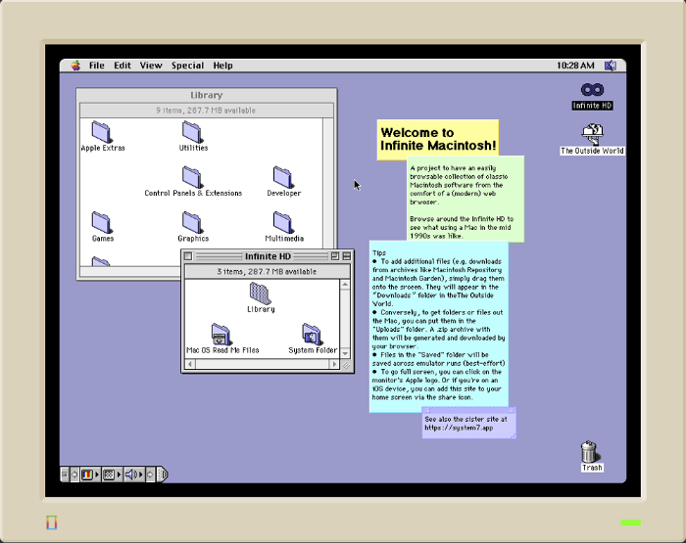
Task: Open the View menu
Action: (151, 66)
